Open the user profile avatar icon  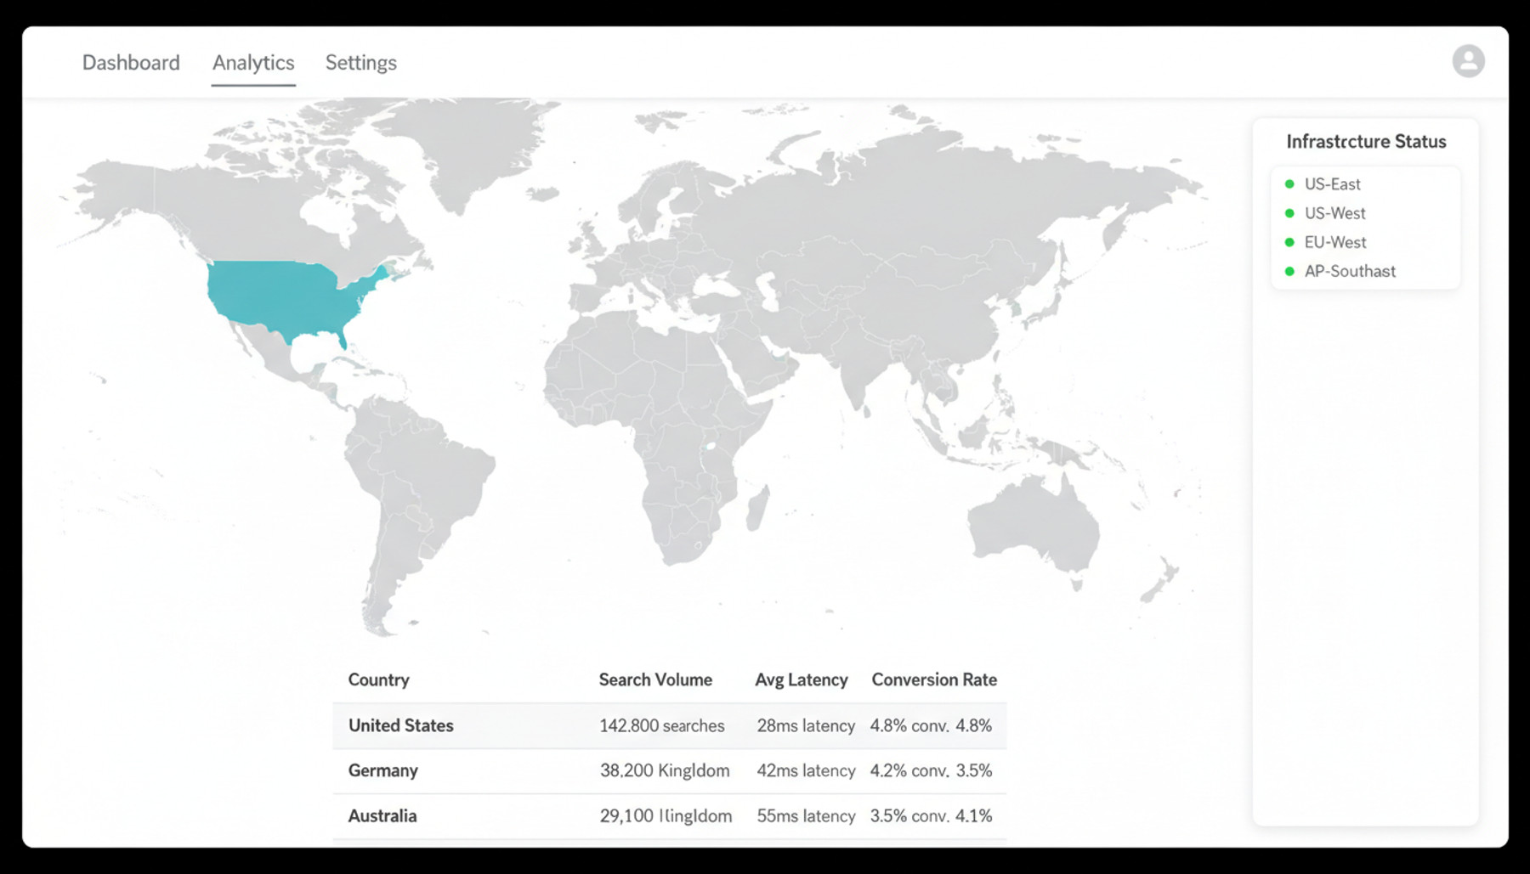tap(1468, 61)
